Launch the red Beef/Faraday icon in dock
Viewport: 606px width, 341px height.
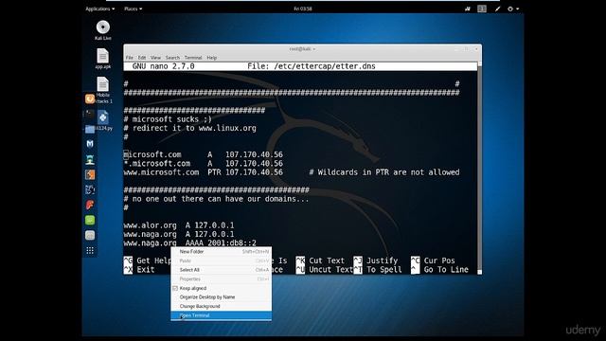(x=90, y=205)
